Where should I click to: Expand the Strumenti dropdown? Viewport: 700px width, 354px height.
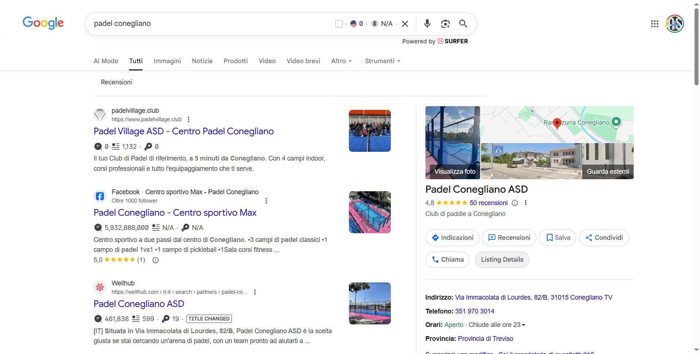tap(382, 61)
